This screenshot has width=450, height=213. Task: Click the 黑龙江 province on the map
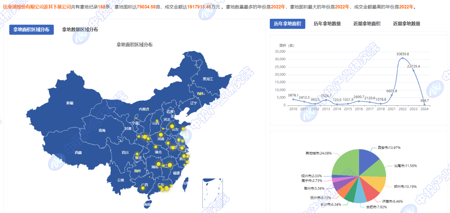tap(207, 79)
